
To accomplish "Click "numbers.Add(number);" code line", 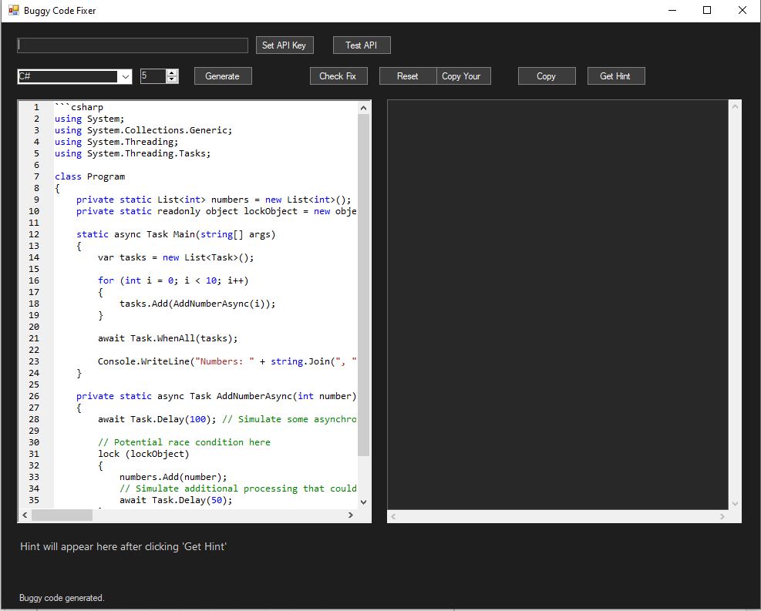I will click(x=173, y=477).
